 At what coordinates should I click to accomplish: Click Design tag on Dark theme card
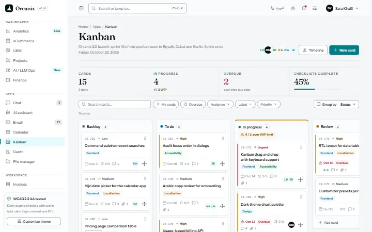pyautogui.click(x=247, y=211)
